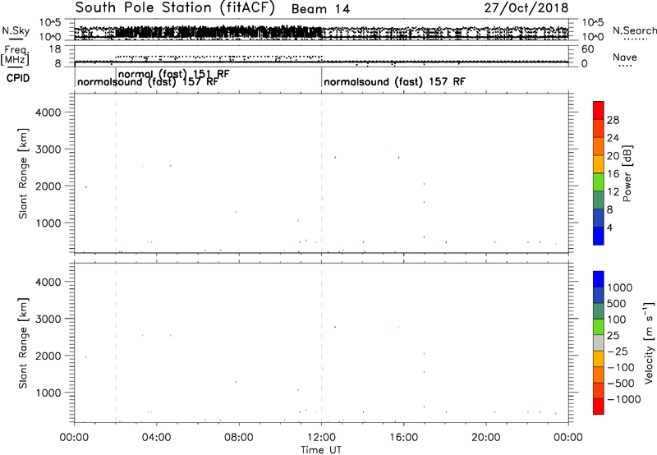657x455 pixels.
Task: Click the gray -25 to 25 velocity colorbar segment
Action: tap(599, 343)
